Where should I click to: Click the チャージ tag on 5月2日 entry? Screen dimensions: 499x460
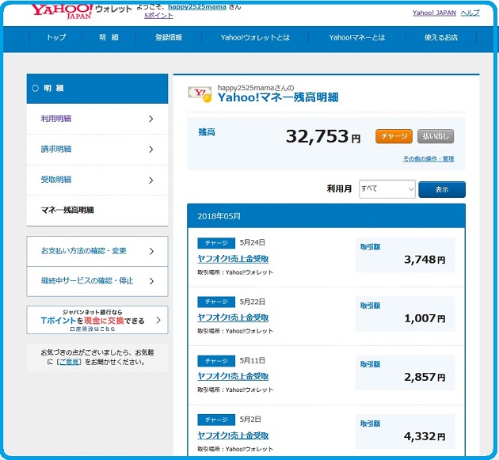pos(216,420)
